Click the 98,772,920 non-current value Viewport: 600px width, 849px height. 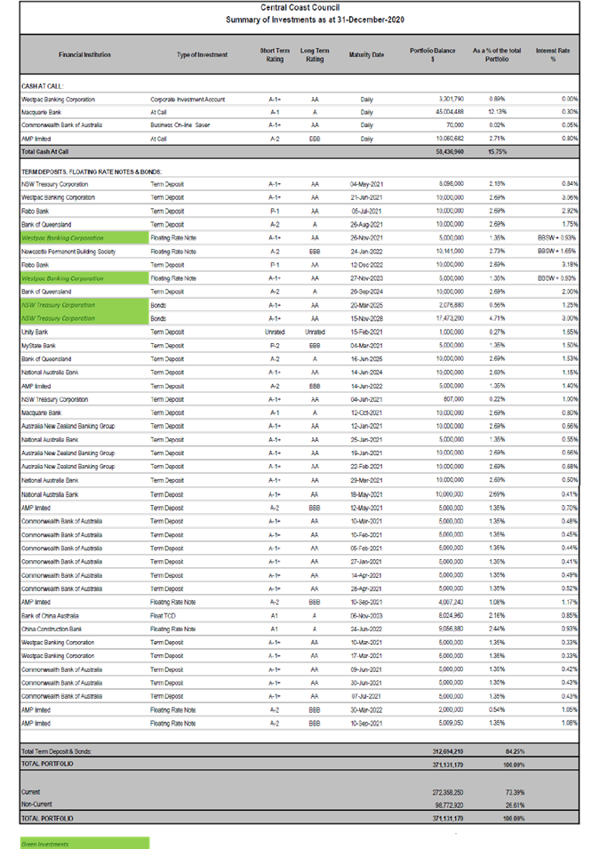(x=450, y=805)
